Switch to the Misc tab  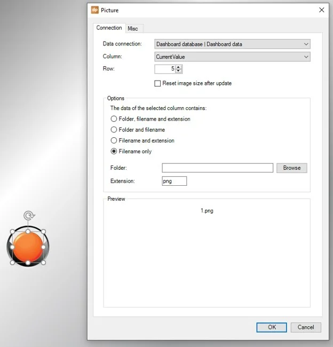point(133,28)
